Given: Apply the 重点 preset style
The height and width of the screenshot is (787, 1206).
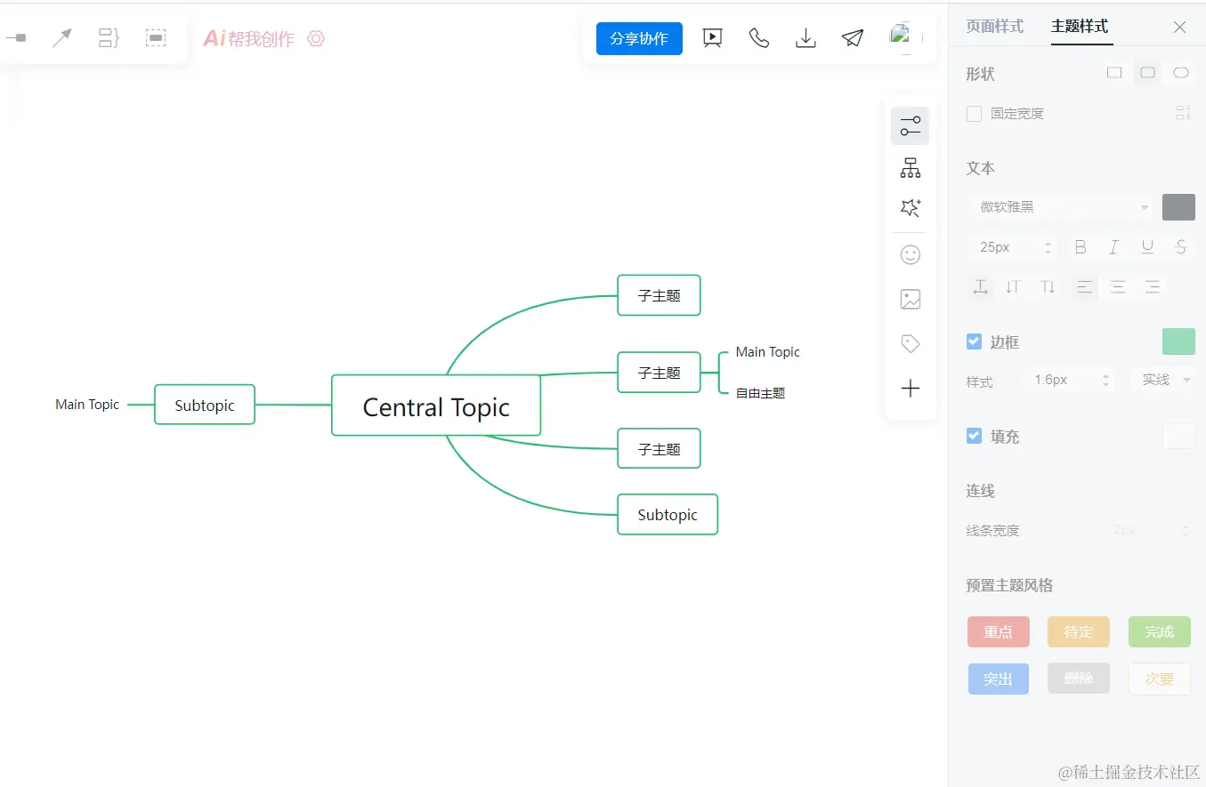Looking at the screenshot, I should click(998, 631).
